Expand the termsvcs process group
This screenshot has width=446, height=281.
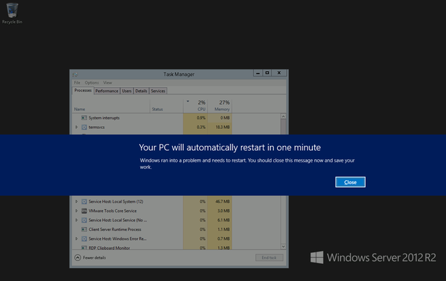pos(77,127)
